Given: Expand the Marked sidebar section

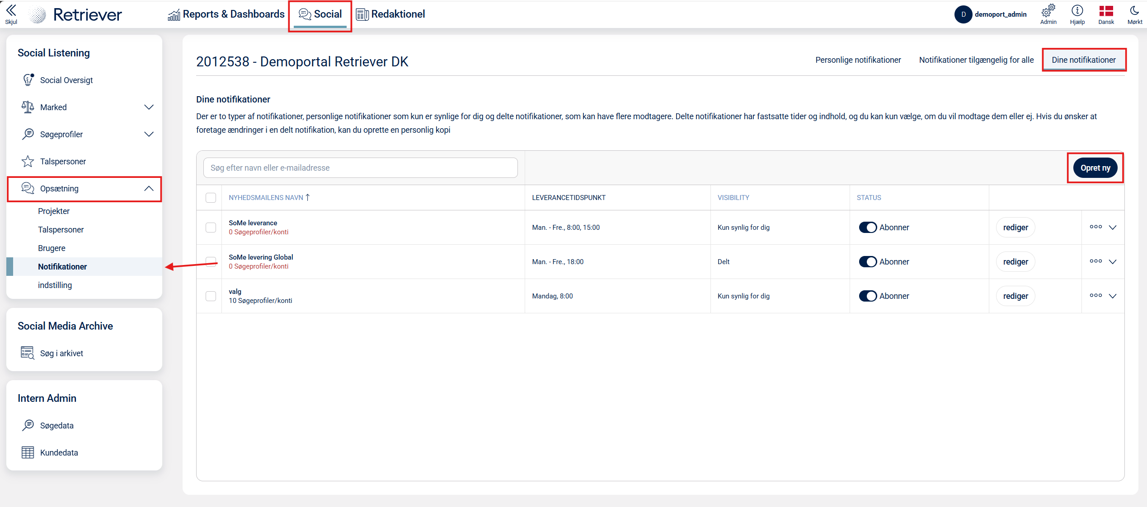Looking at the screenshot, I should pyautogui.click(x=149, y=107).
